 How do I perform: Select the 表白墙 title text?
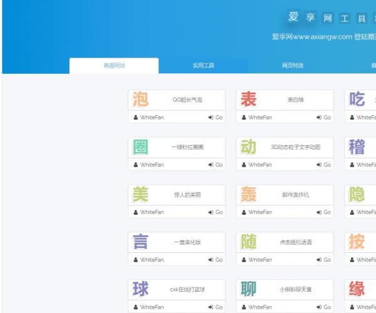pos(296,100)
